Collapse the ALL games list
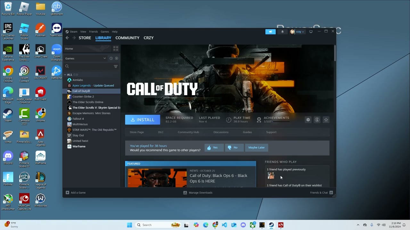 (x=65, y=75)
